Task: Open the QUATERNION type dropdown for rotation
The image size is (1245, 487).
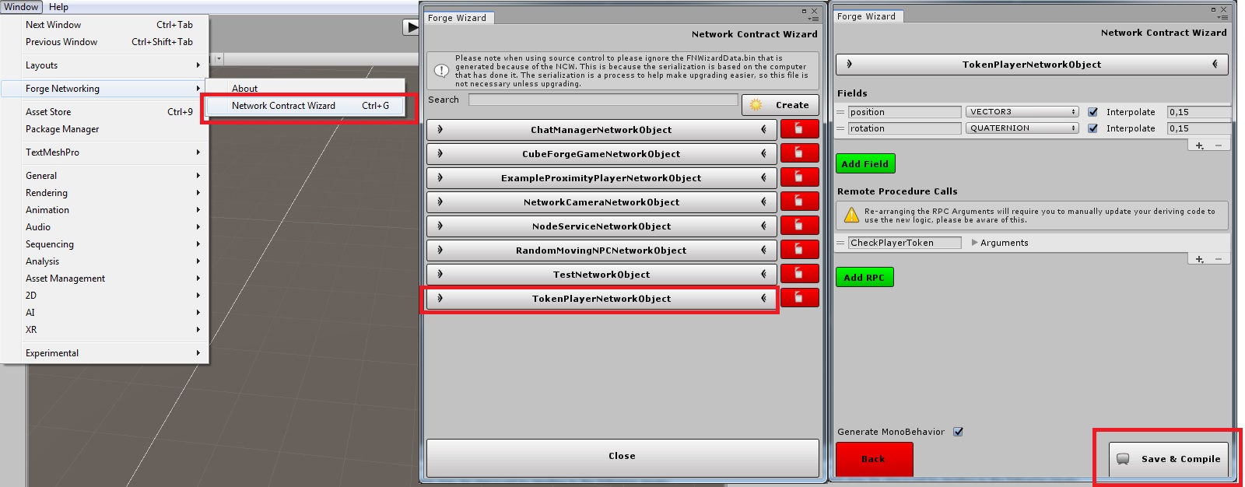Action: [x=1022, y=128]
